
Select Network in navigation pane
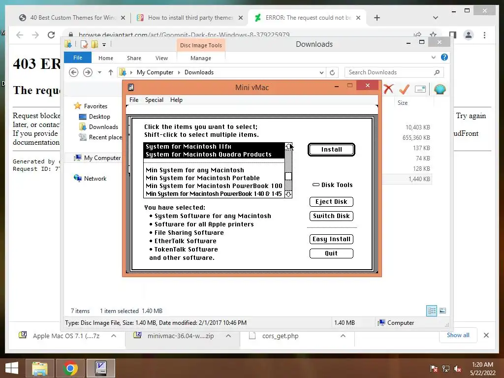click(95, 178)
